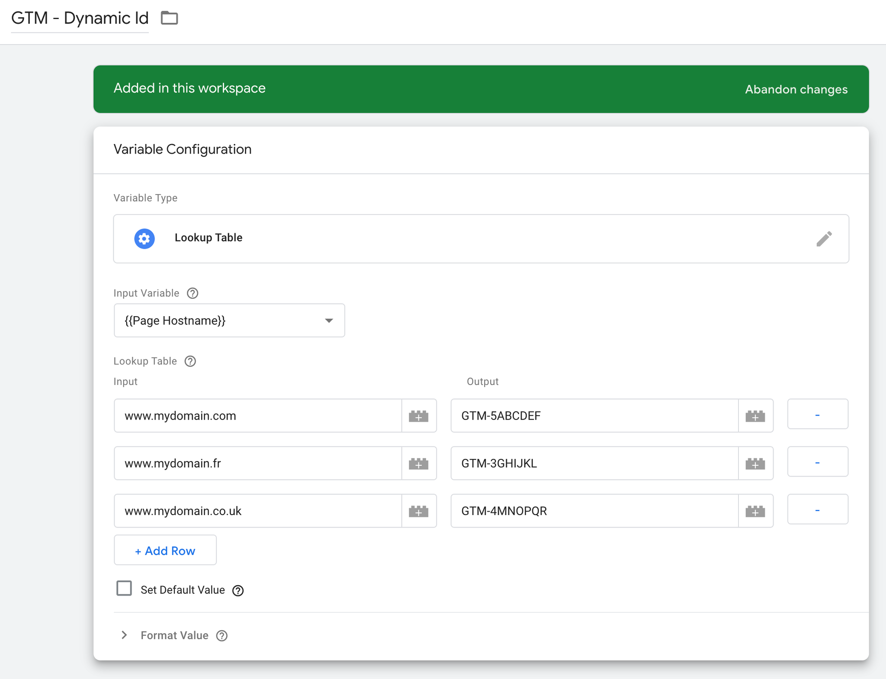Insert variable in the GTM-5ABCDEF output
This screenshot has height=679, width=886.
pos(755,416)
